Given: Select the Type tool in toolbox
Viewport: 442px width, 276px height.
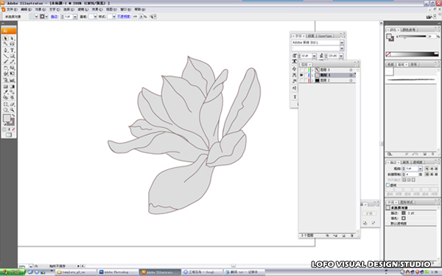Looking at the screenshot, I should pyautogui.click(x=12, y=50).
